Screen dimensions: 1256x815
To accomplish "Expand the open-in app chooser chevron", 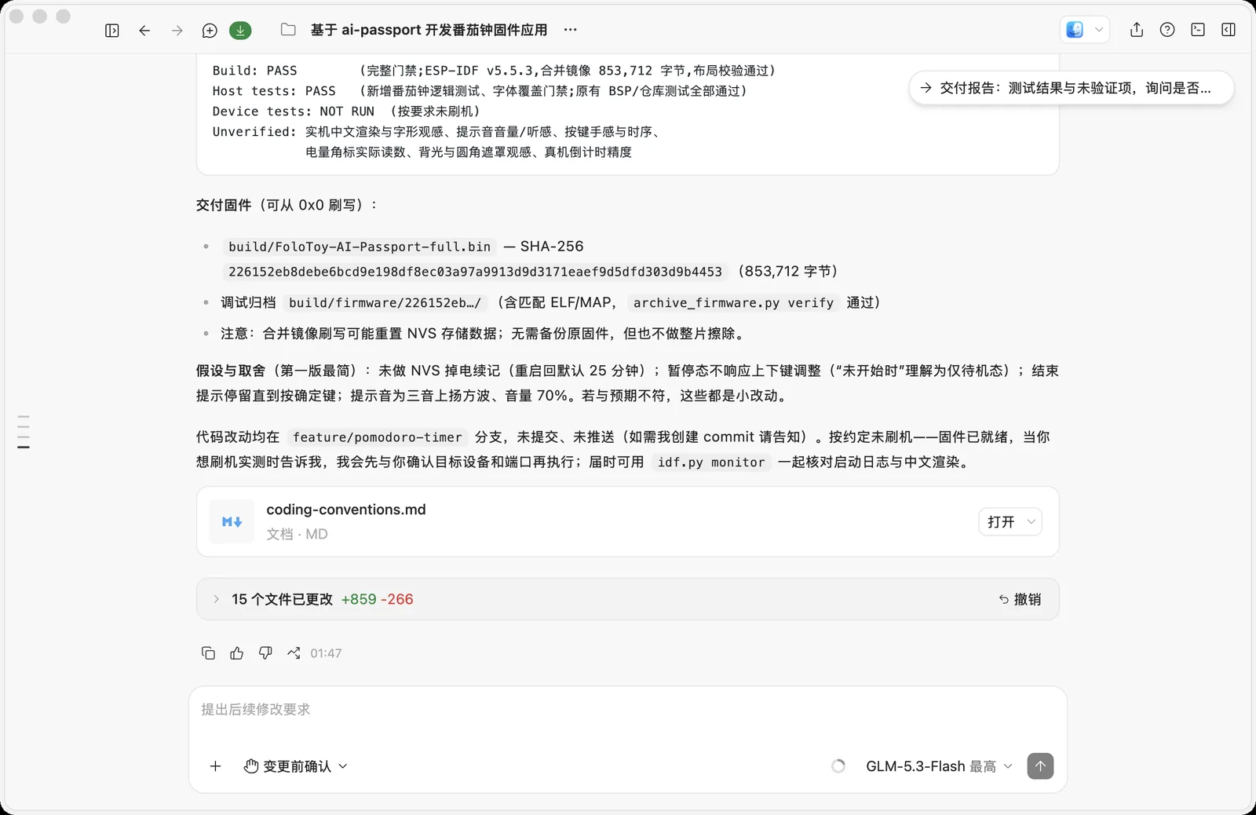I will (x=1099, y=30).
